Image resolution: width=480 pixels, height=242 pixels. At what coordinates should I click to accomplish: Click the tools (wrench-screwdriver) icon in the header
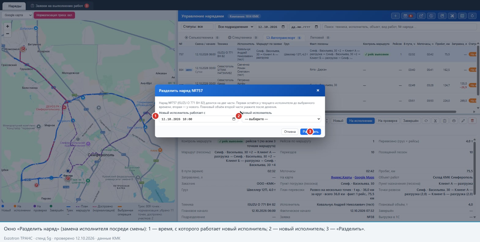tap(452, 16)
